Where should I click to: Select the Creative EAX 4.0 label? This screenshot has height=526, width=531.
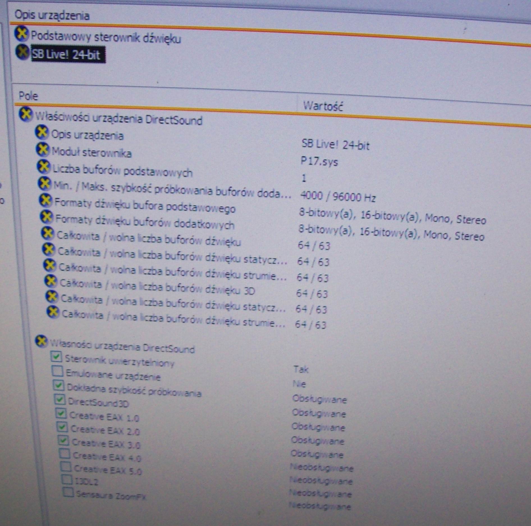point(107,457)
